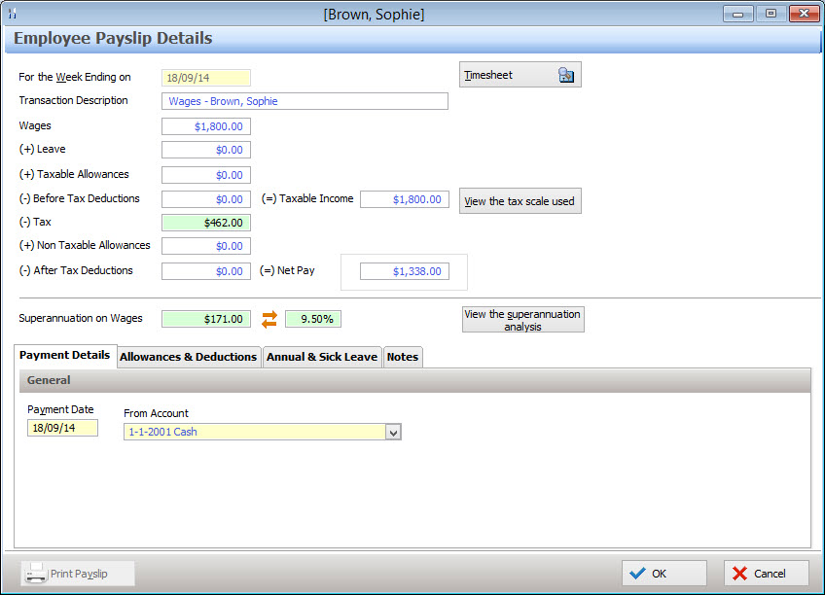This screenshot has width=825, height=595.
Task: Click the printer icon on Print Payslip
Action: pos(37,573)
